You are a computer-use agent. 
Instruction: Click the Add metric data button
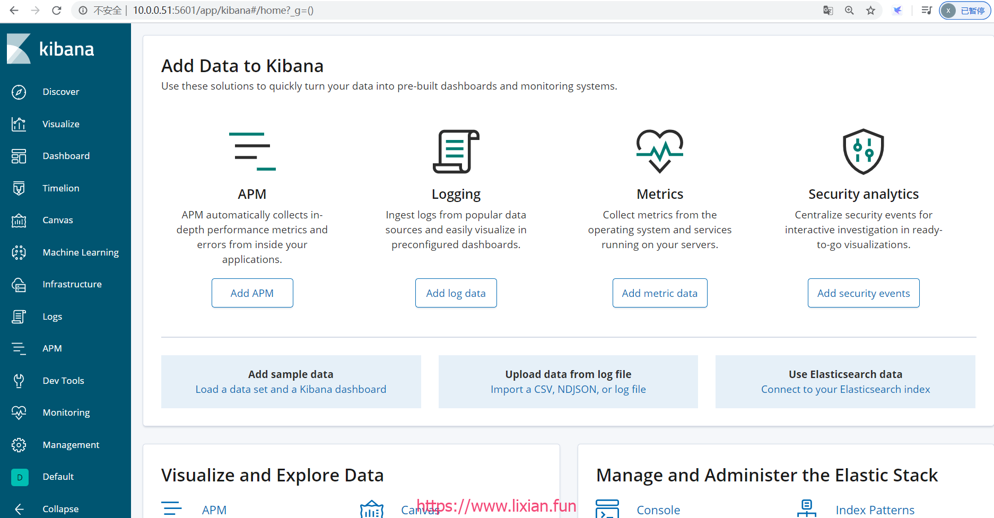click(660, 293)
